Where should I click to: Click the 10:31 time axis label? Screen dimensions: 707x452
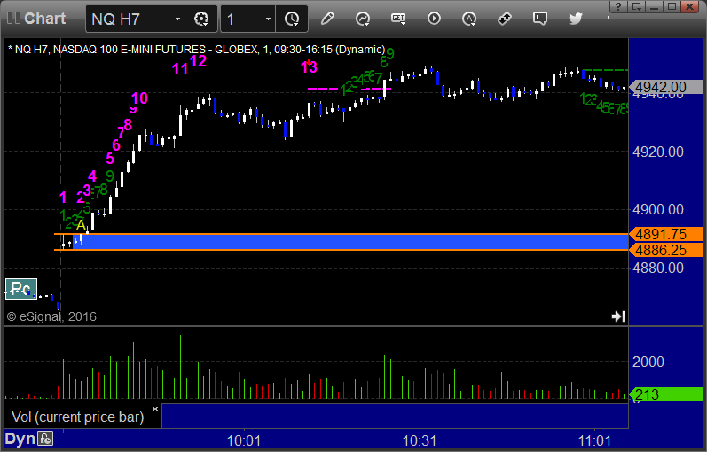420,440
